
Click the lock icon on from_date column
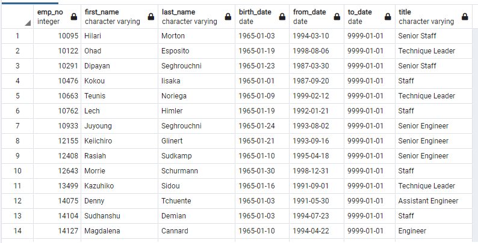[337, 17]
